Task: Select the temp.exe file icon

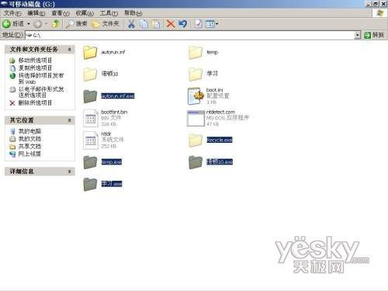Action: [90, 162]
